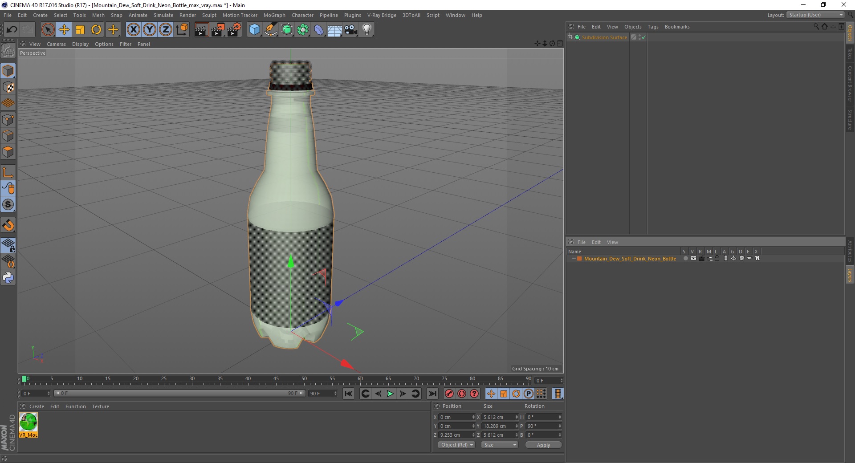Open the floor environment icon
The image size is (855, 463).
pos(335,30)
